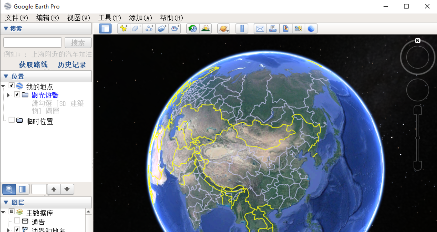This screenshot has height=232, width=437.
Task: Click the 观光游览 blue link text
Action: 45,95
